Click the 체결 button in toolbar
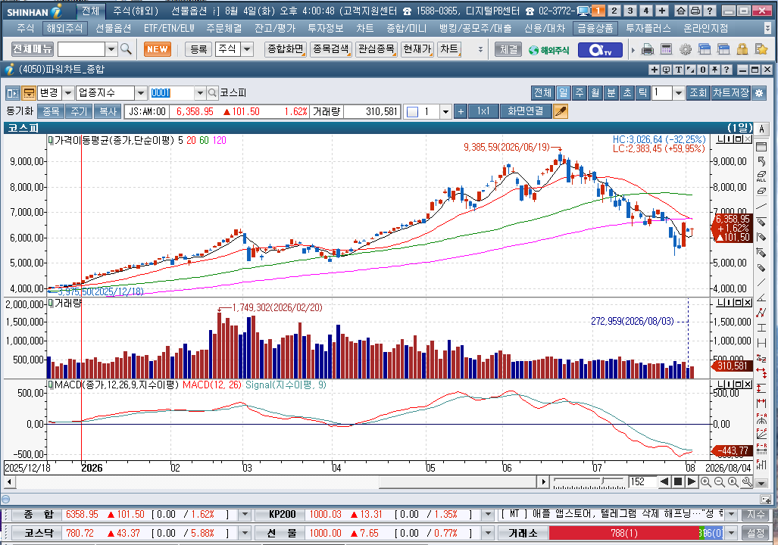Image resolution: width=778 pixels, height=545 pixels. click(508, 49)
